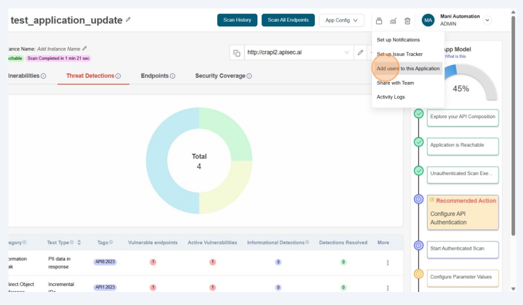Click the info icon next to Endpoints tab

coord(173,76)
